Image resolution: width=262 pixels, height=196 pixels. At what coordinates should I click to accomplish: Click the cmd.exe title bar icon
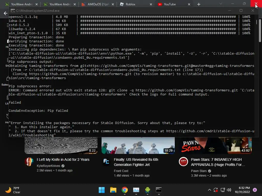pyautogui.click(x=13, y=11)
